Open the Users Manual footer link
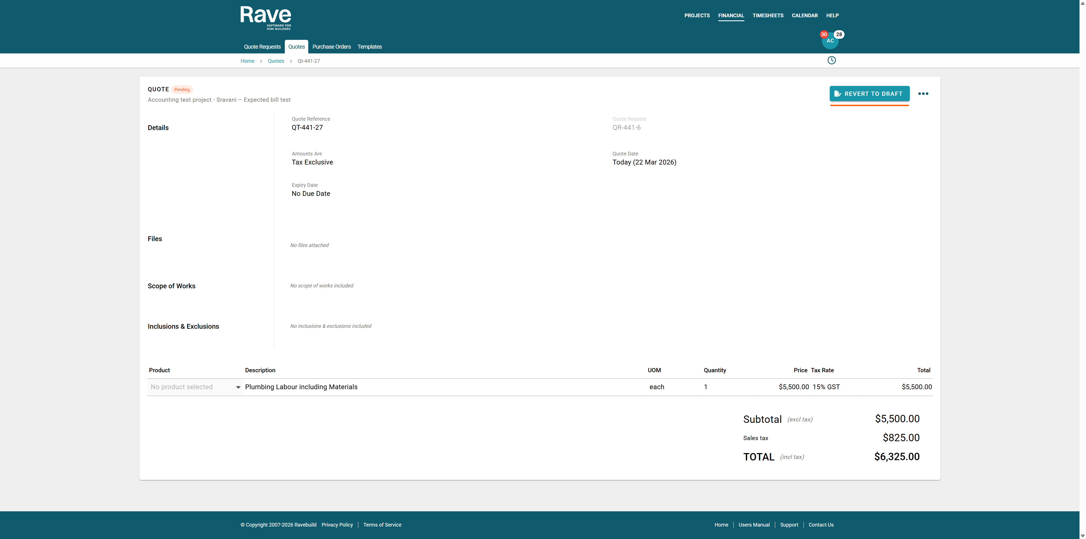The height and width of the screenshot is (539, 1086). [x=754, y=525]
